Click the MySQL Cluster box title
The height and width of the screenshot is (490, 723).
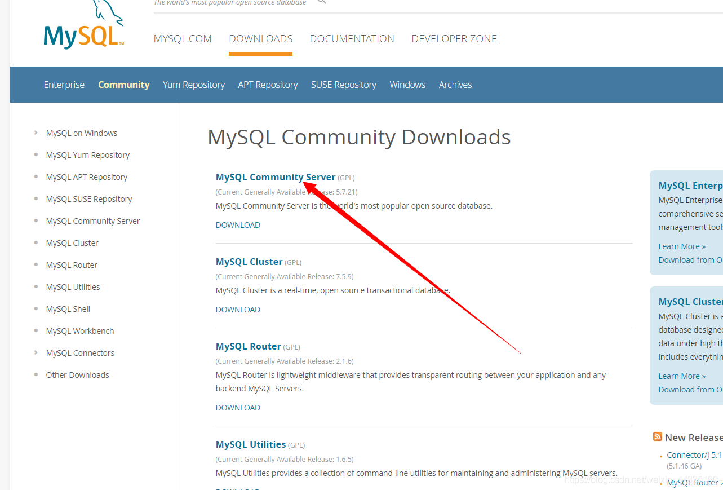691,302
